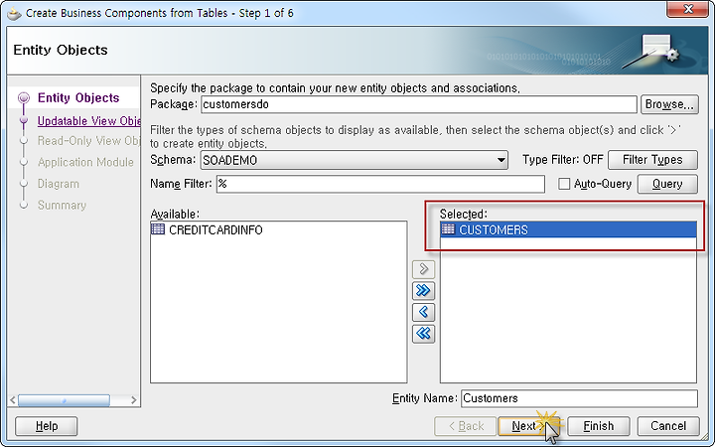Select the Entity Objects wizard step
Image resolution: width=715 pixels, height=447 pixels.
pos(78,97)
